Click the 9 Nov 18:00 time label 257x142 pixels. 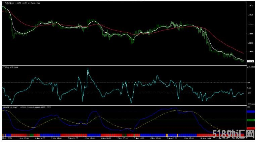188,138
